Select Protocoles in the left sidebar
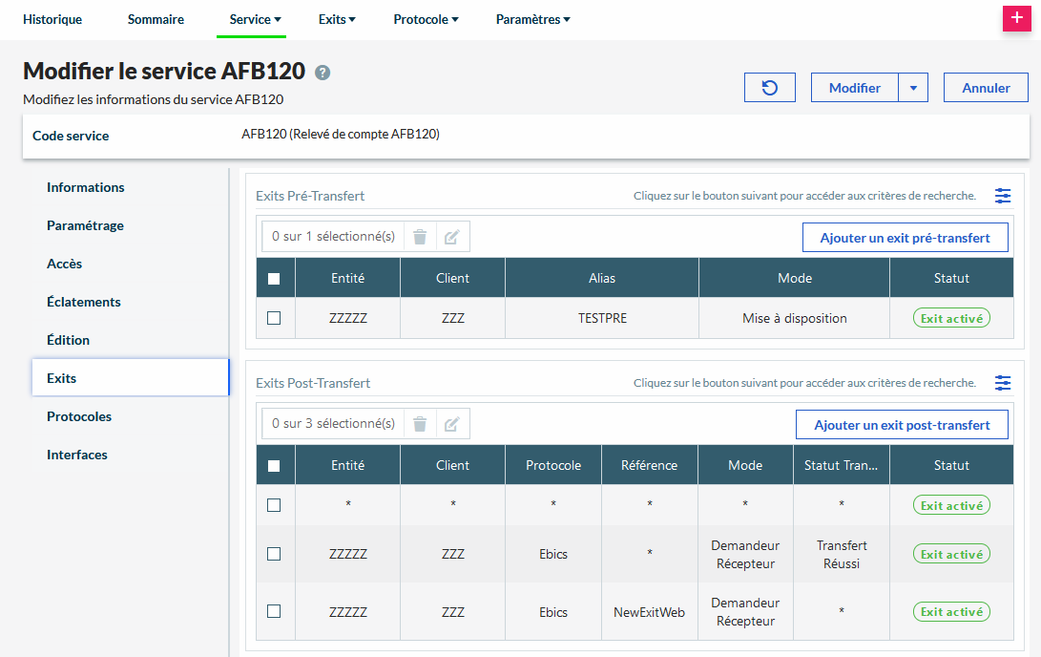Screen dimensions: 1041x657 tap(79, 416)
